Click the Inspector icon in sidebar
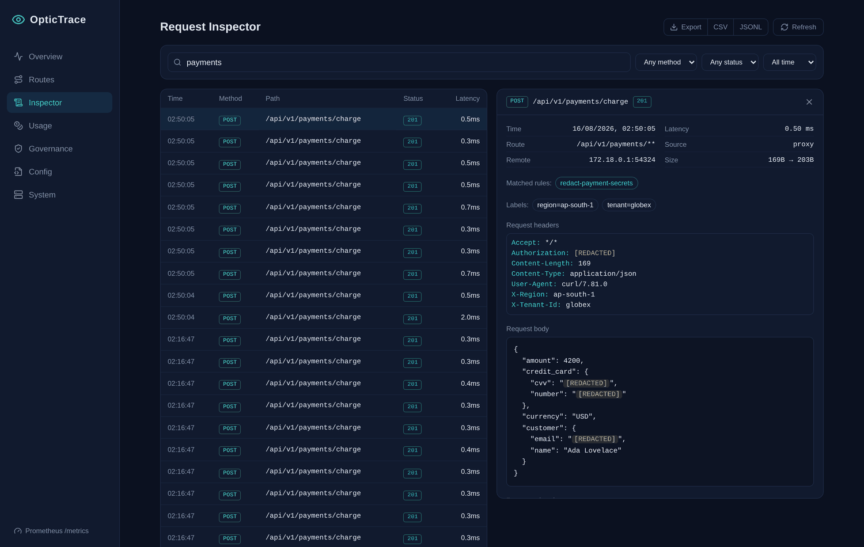This screenshot has height=547, width=864. point(18,102)
